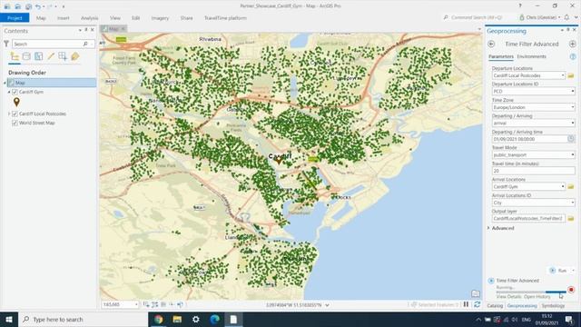Open Windows Settings from the taskbar

coord(196,319)
